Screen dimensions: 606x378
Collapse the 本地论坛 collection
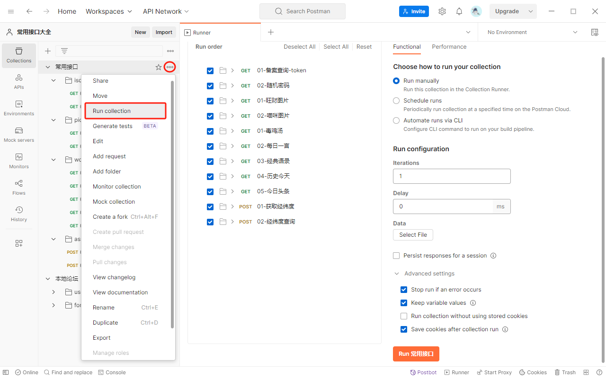point(47,279)
